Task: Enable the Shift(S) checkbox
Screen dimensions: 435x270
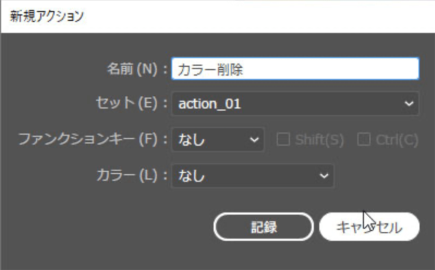Action: click(283, 140)
